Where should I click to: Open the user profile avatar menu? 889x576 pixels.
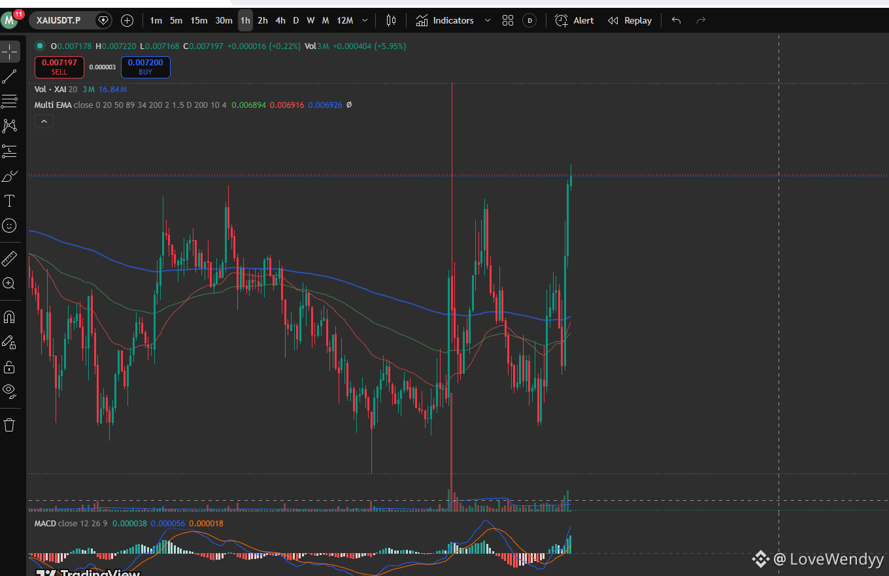click(x=10, y=20)
